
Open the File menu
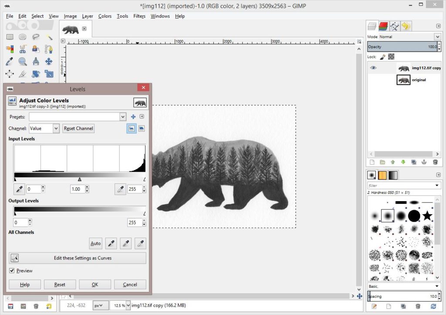pos(10,16)
